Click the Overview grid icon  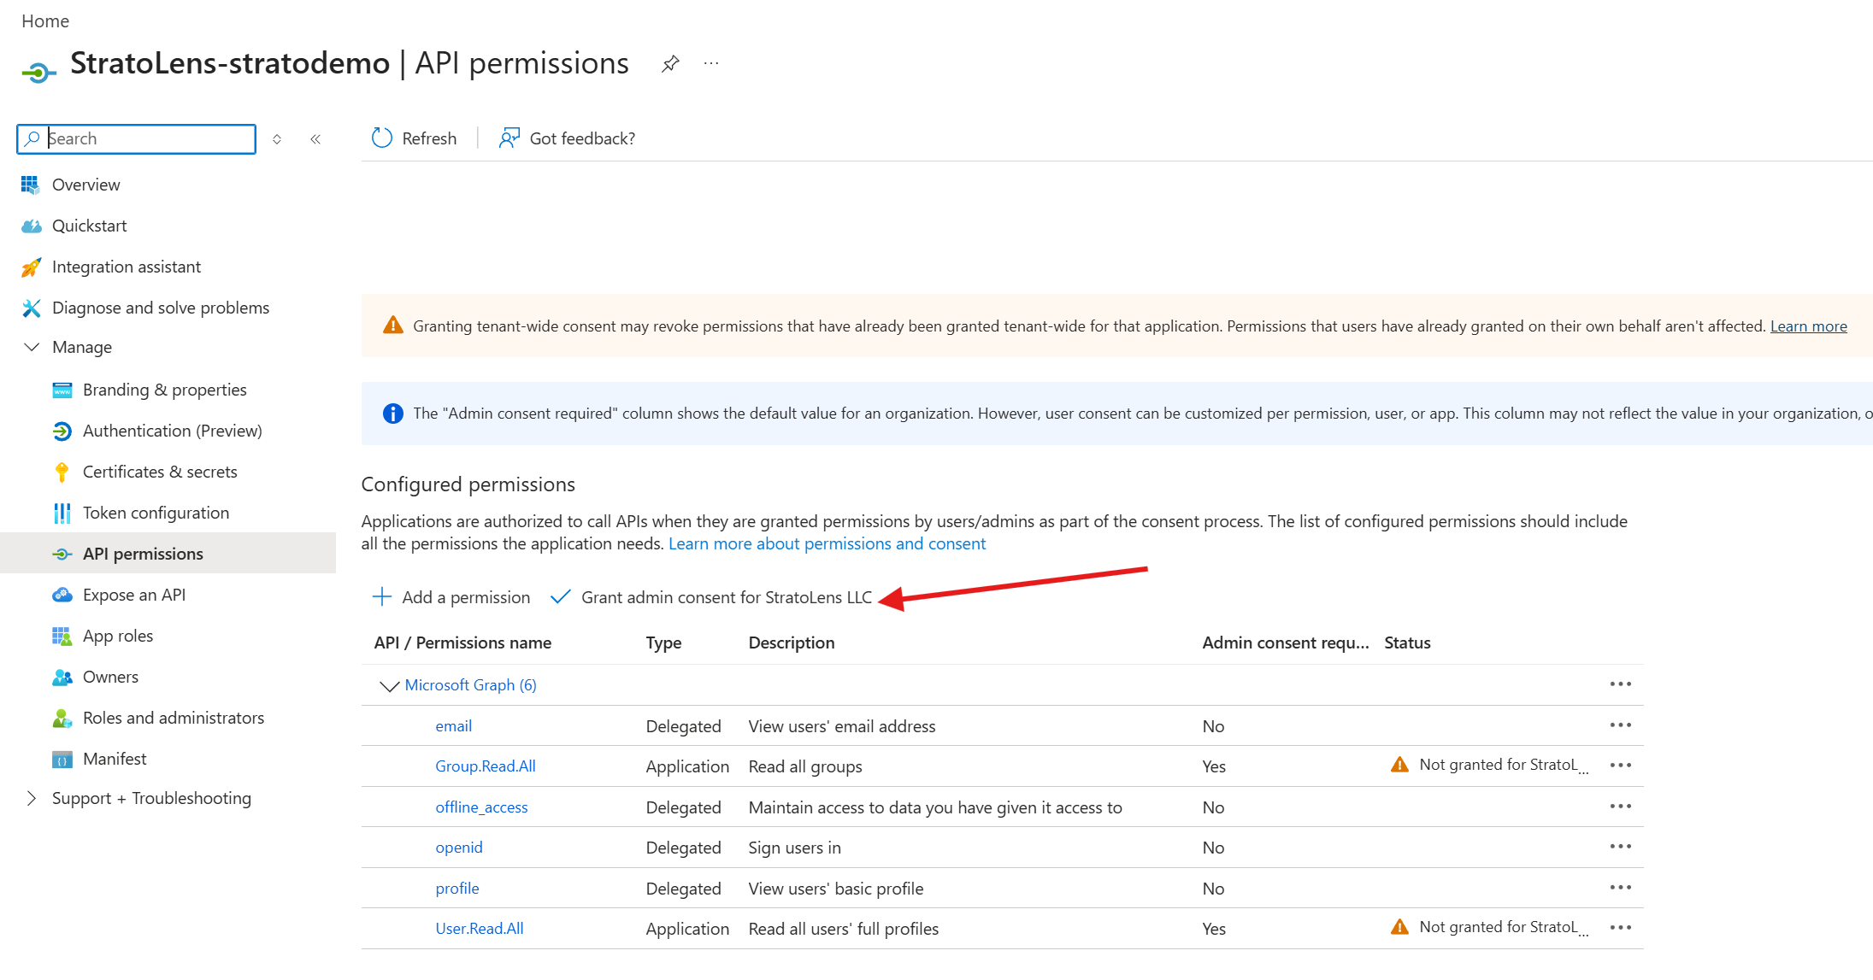(x=31, y=185)
